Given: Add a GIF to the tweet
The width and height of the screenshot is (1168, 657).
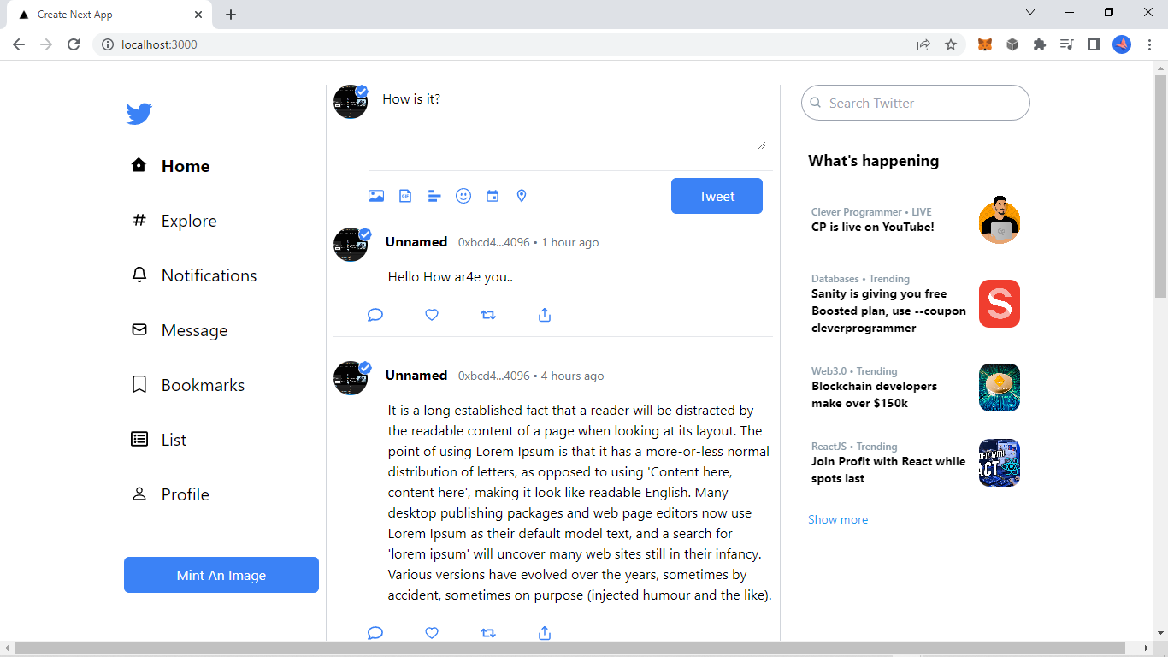Looking at the screenshot, I should click(x=405, y=196).
